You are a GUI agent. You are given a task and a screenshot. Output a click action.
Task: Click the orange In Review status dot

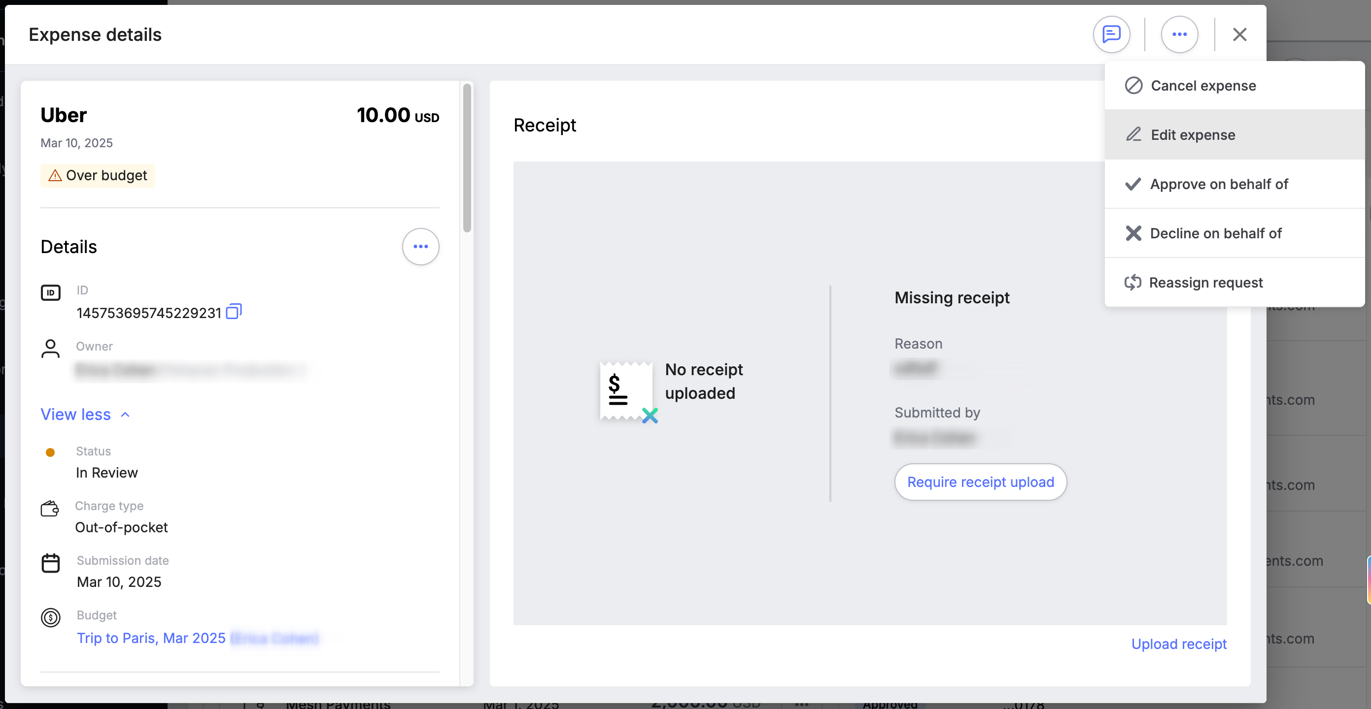click(x=50, y=452)
